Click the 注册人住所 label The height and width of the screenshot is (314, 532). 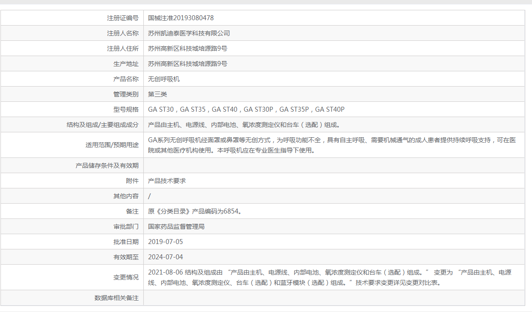pyautogui.click(x=123, y=48)
